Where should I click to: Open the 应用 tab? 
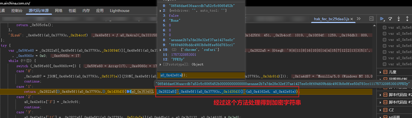(x=100, y=11)
